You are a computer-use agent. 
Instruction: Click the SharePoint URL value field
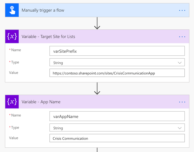coord(117,73)
